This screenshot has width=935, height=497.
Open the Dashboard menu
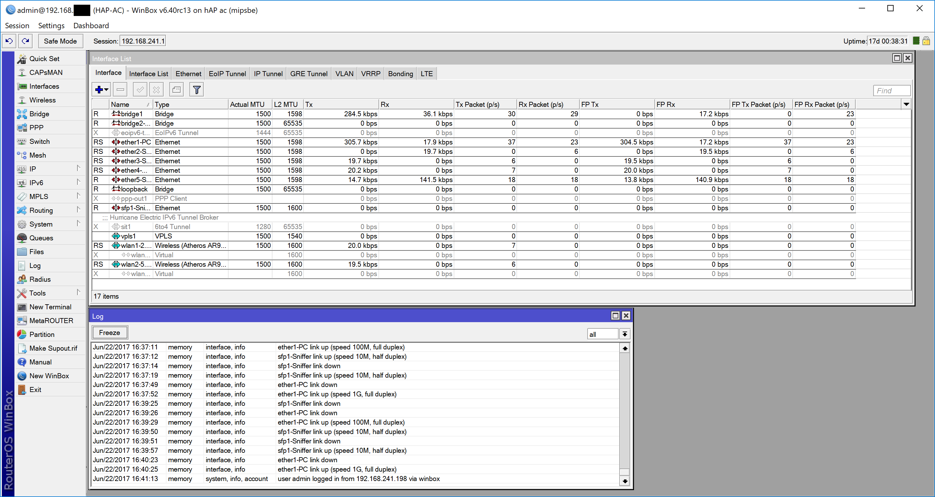91,25
